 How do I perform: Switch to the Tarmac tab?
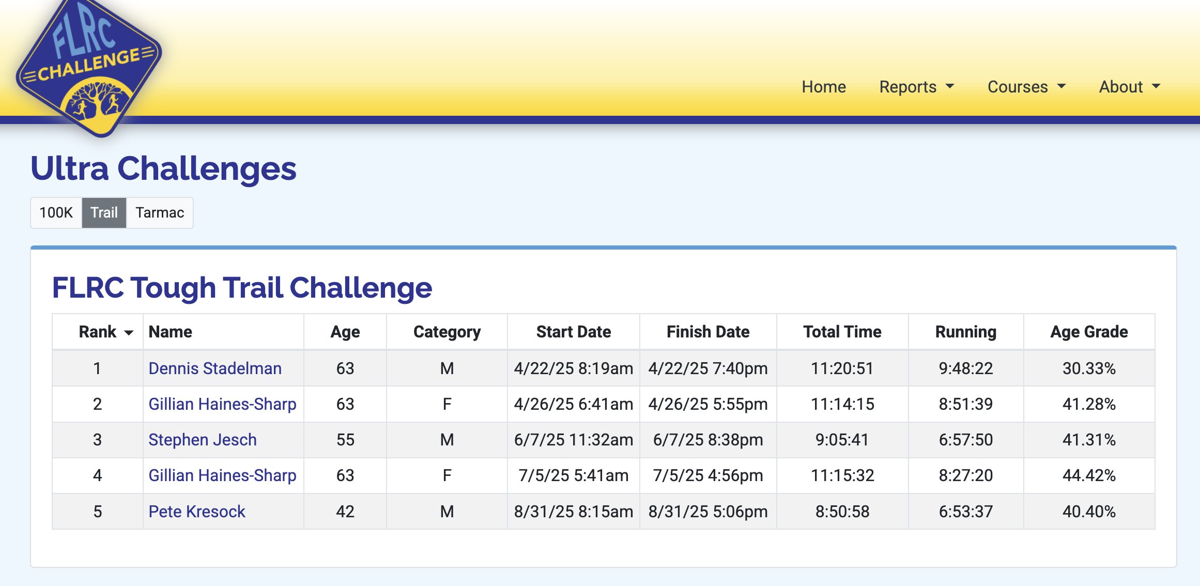pyautogui.click(x=160, y=212)
